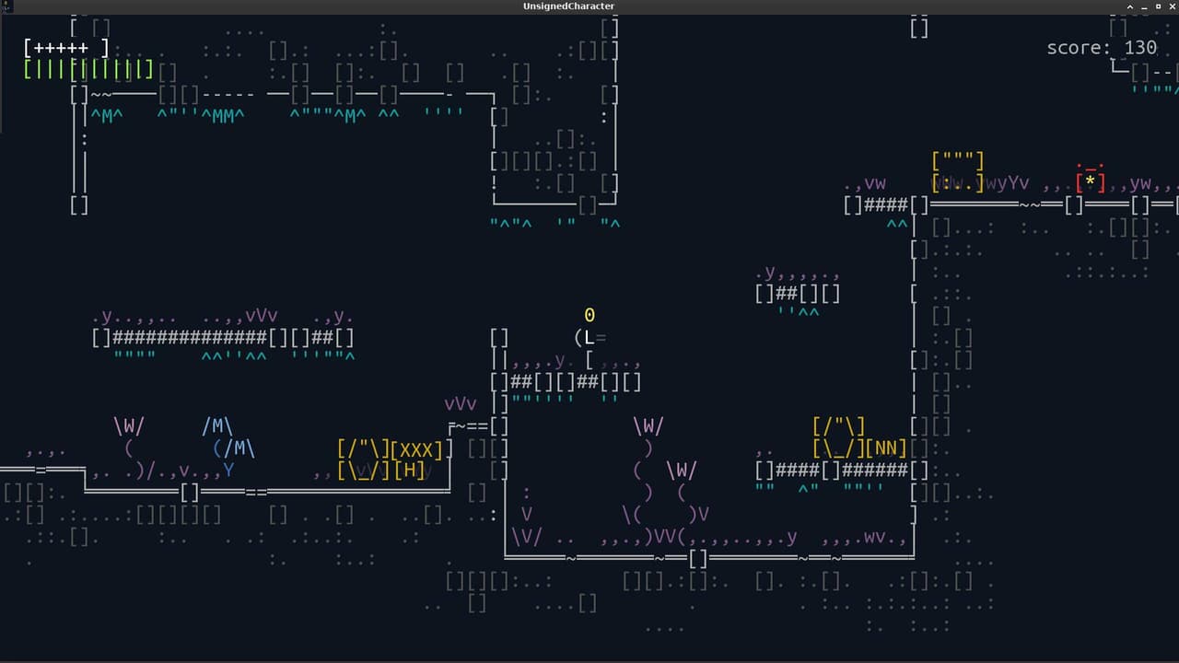
Task: Click the UnsignedCharacter window title
Action: 568,6
